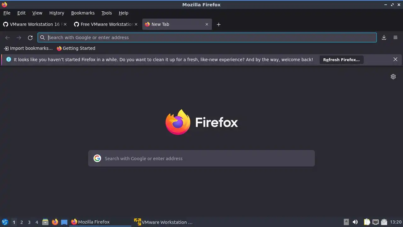Image resolution: width=403 pixels, height=227 pixels.
Task: Click the Refresh Firefox… button
Action: coord(341,60)
